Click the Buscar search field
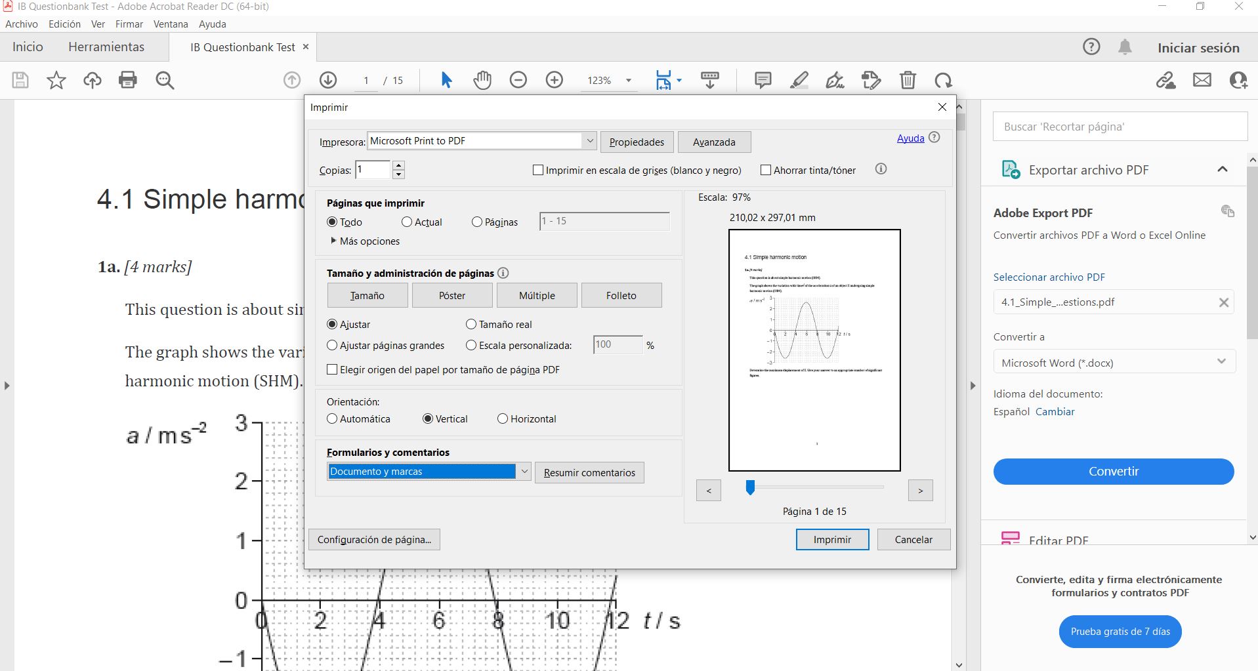The width and height of the screenshot is (1258, 671). click(1120, 127)
